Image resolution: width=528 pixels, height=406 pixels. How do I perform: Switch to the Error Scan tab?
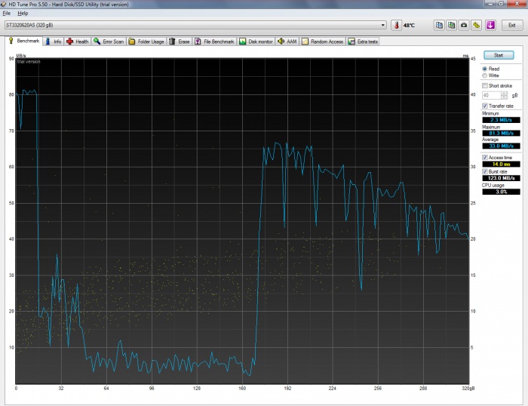point(109,42)
